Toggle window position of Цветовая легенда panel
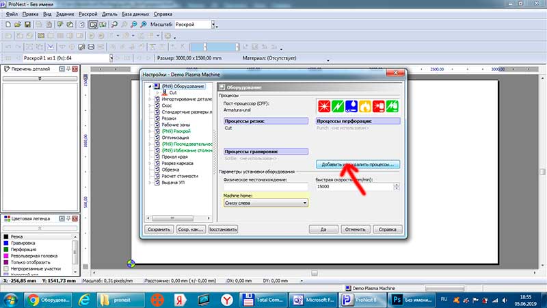The height and width of the screenshot is (308, 547). point(62,218)
